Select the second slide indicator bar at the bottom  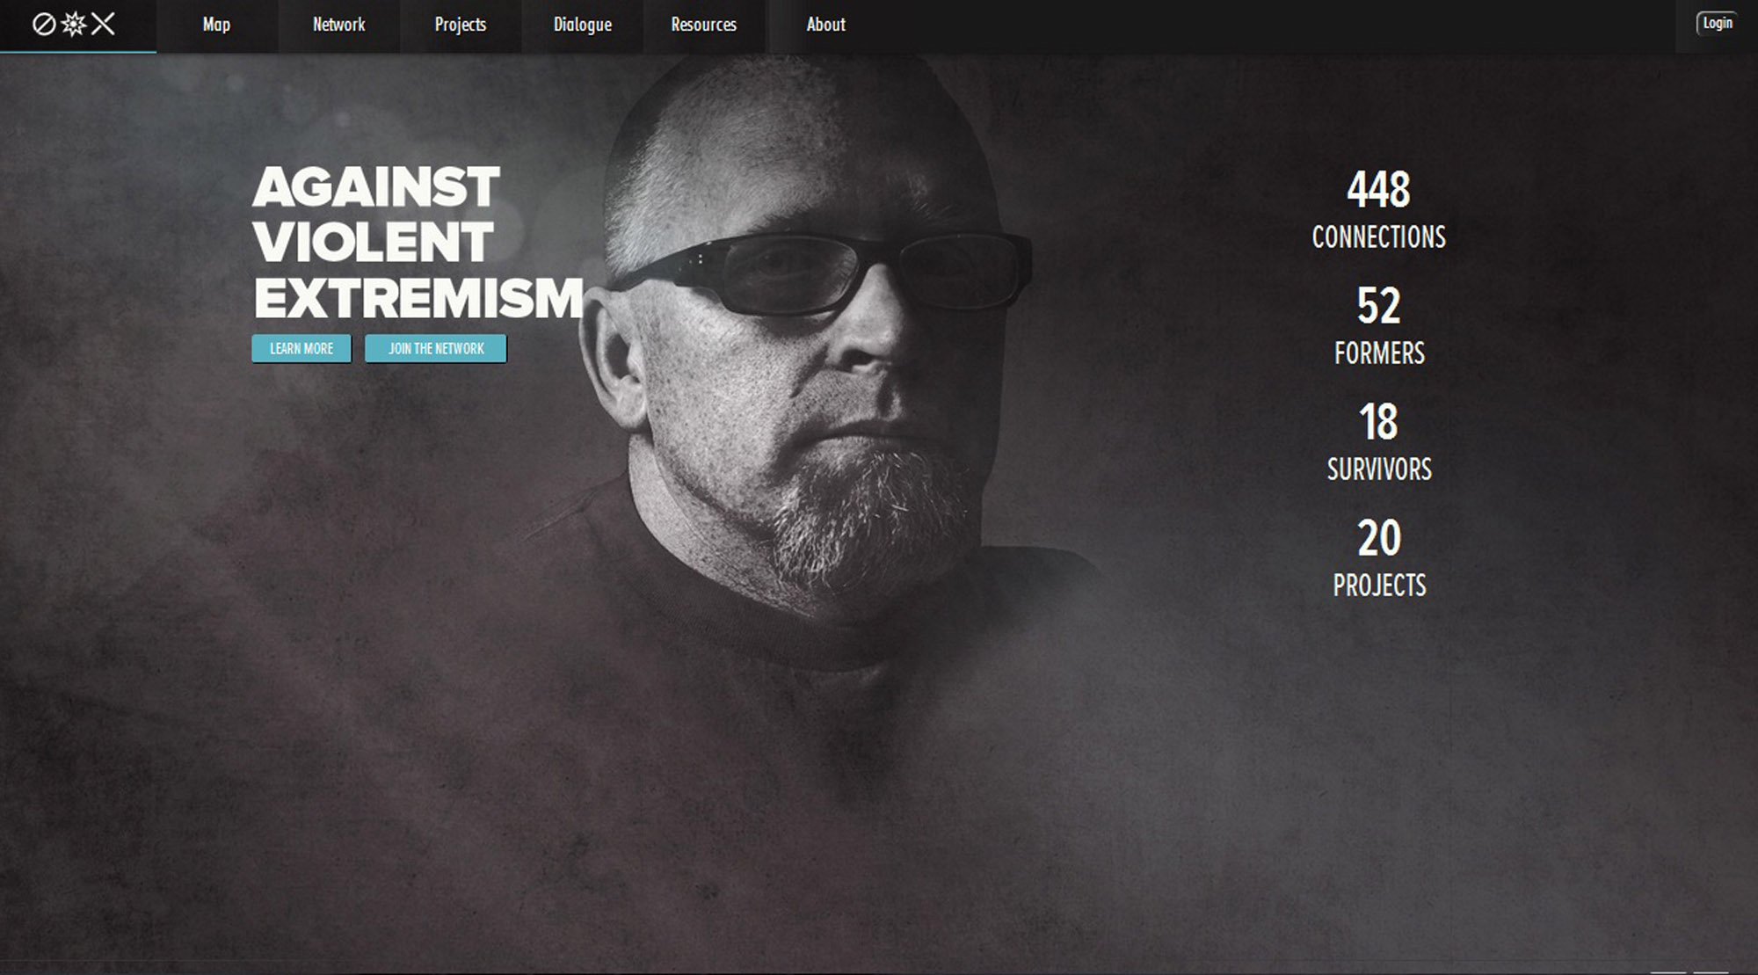(x=1711, y=971)
